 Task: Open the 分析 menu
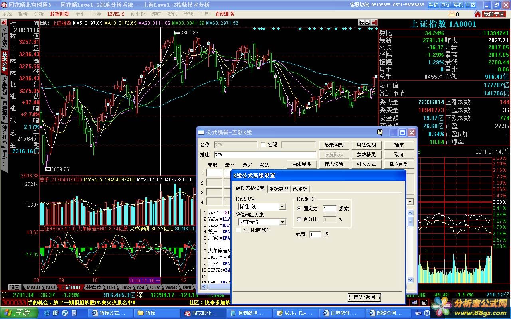[x=39, y=14]
